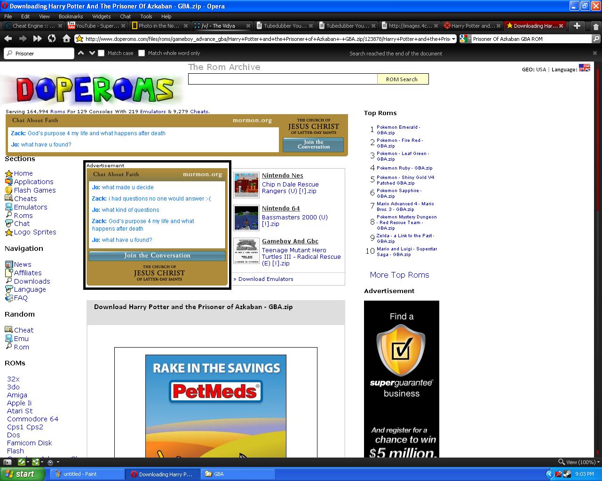Open the GBA folder from taskbar
This screenshot has height=481, width=602.
click(238, 474)
